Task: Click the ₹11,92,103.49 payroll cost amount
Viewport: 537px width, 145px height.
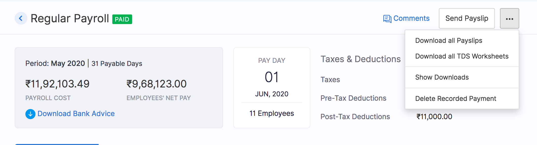Action: click(x=57, y=84)
